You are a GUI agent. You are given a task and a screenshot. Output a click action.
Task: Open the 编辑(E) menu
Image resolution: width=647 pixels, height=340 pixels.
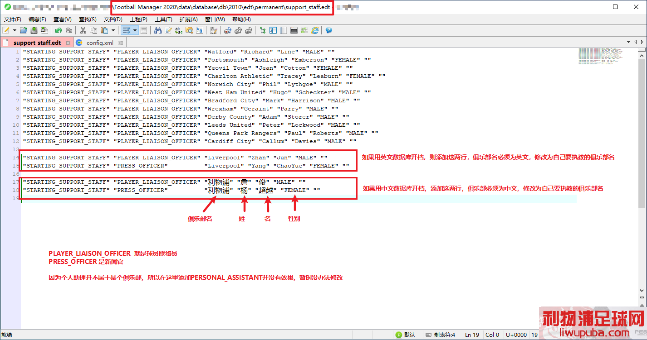(x=37, y=19)
